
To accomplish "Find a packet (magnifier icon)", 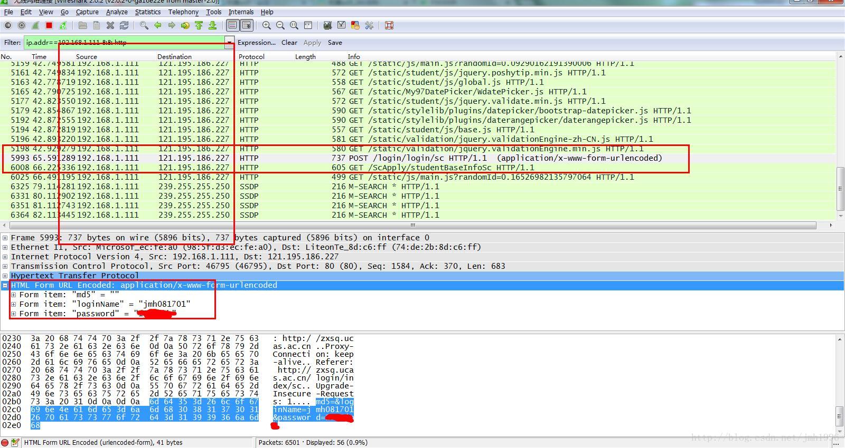I will click(144, 25).
